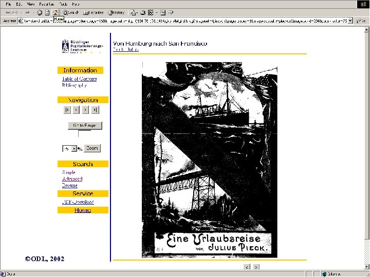Open the zoom percentage dropdown
The height and width of the screenshot is (277, 370).
point(74,149)
